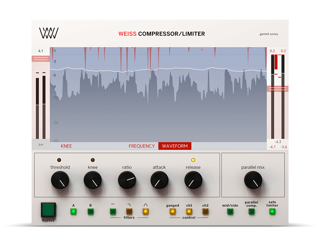Click the -4.3 readout under output meters
Image resolution: width=318 pixels, height=242 pixels.
pyautogui.click(x=278, y=142)
